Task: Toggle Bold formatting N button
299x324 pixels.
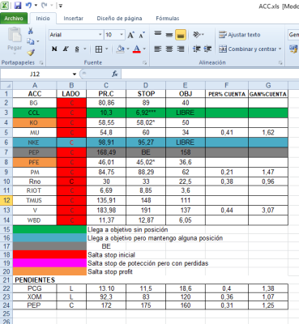Action: [54, 49]
